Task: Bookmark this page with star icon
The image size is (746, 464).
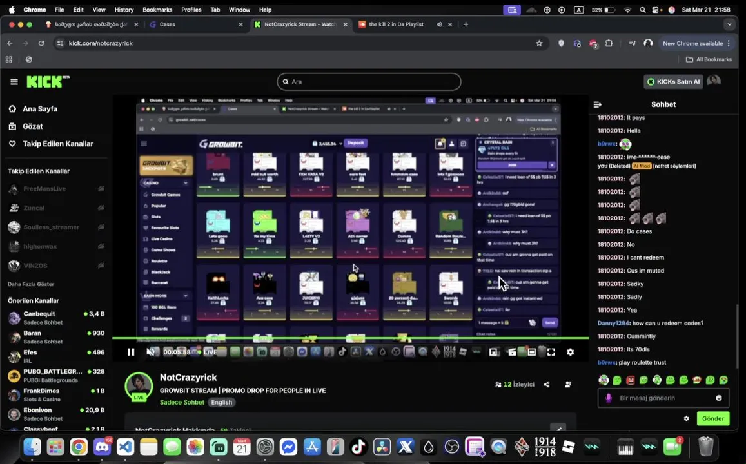Action: click(539, 43)
